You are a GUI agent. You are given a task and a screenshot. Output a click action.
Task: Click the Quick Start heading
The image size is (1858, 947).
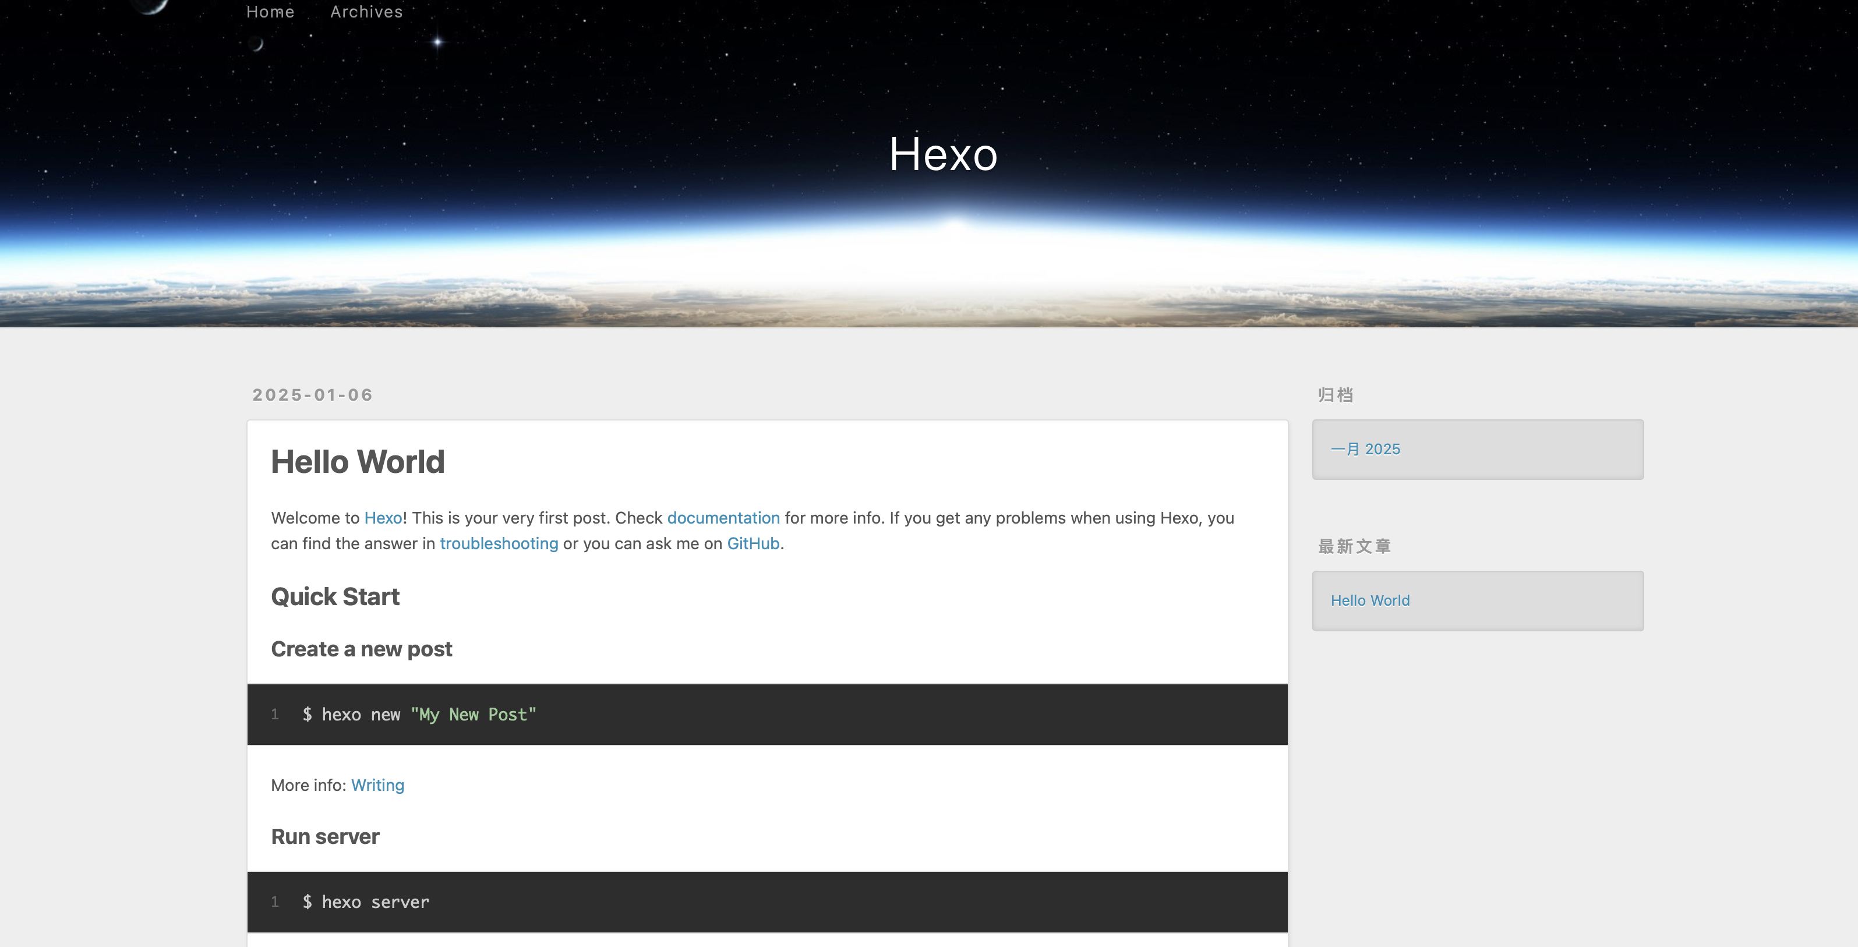pos(335,596)
